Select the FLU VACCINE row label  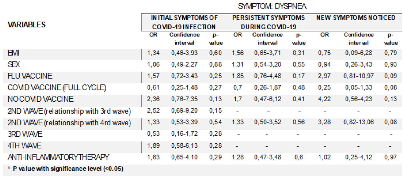(30, 76)
